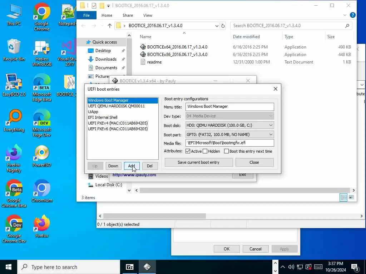Open Google Chrome Dev shortcut
The height and width of the screenshot is (274, 366).
14,229
